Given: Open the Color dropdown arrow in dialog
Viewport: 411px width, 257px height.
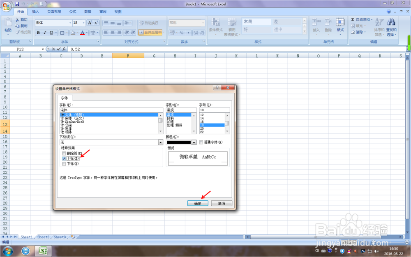Looking at the screenshot, I should pos(194,142).
